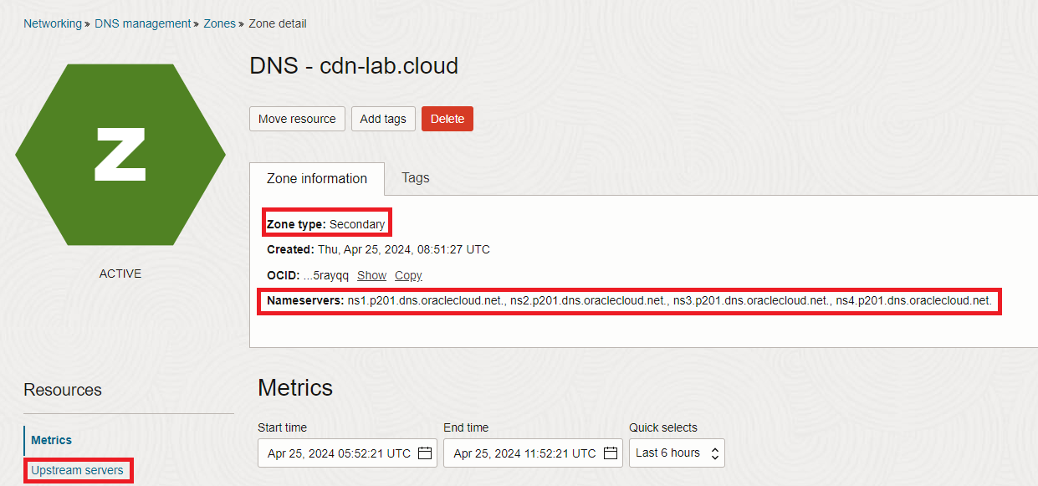Navigate to DNS management breadcrumb link
Viewport: 1038px width, 486px height.
tap(143, 23)
